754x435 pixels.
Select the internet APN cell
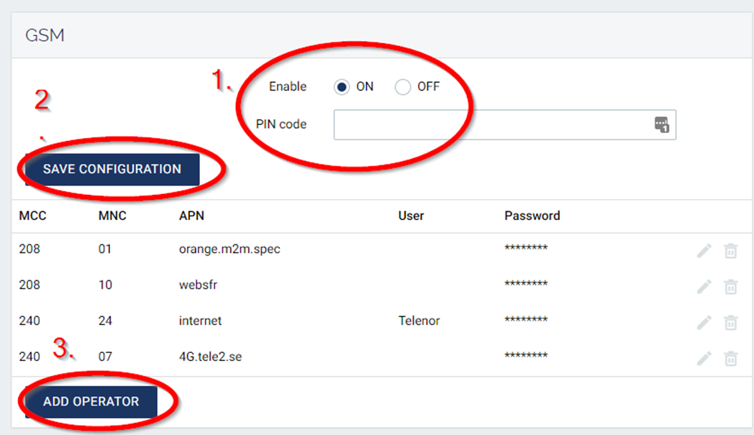coord(200,321)
